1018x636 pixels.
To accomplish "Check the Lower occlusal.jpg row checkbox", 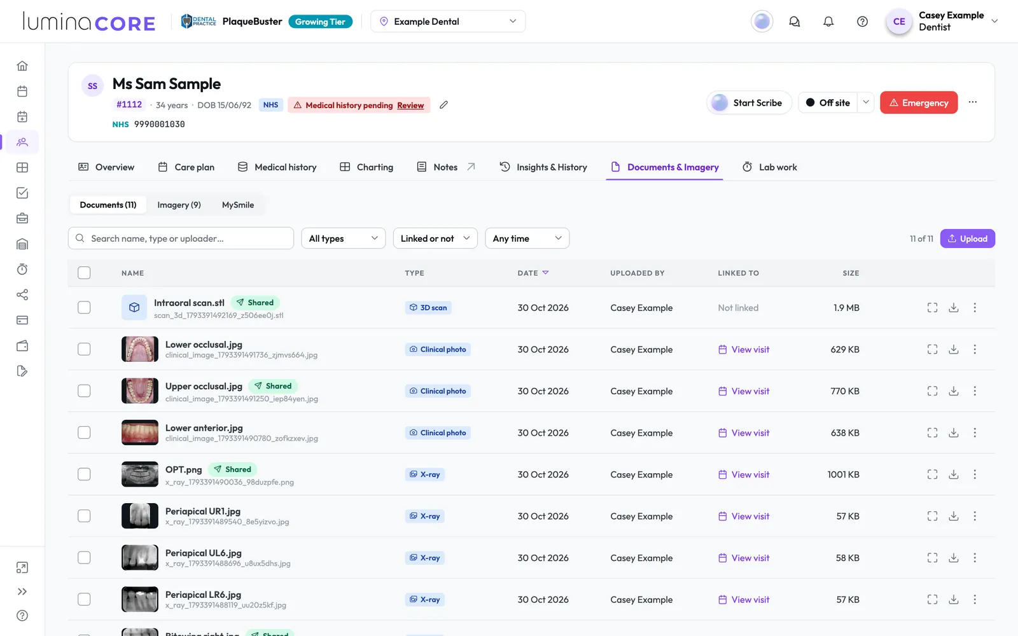I will coord(84,349).
